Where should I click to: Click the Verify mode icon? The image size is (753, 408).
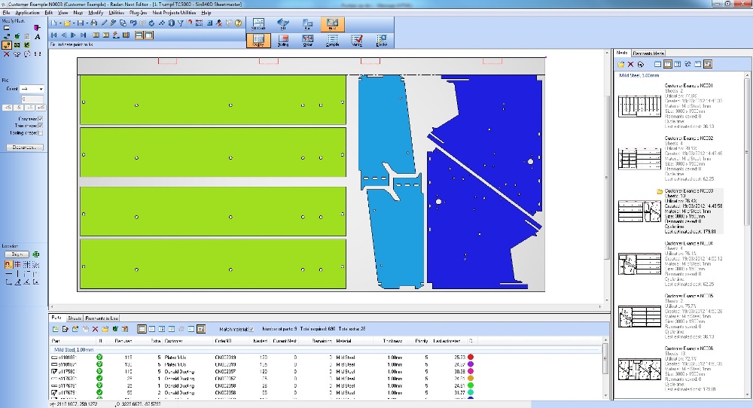357,40
